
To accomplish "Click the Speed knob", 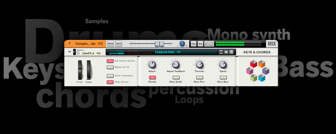I will tap(223, 64).
